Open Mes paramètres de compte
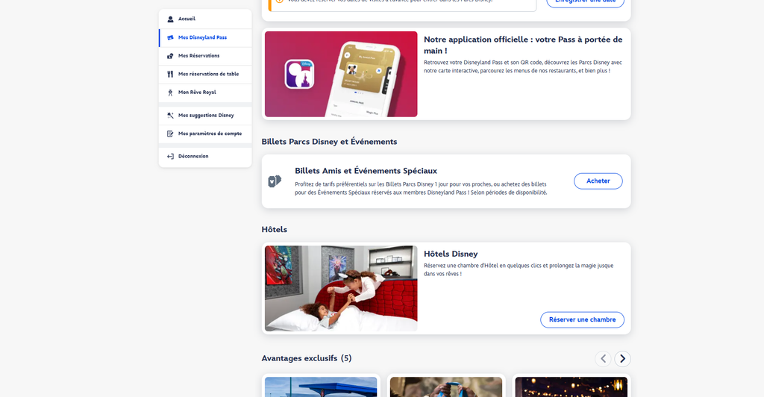 205,134
